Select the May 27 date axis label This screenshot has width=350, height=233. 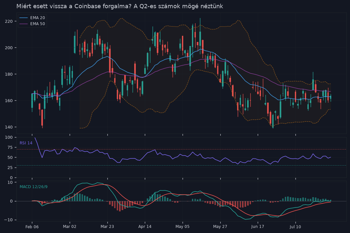tap(220, 227)
